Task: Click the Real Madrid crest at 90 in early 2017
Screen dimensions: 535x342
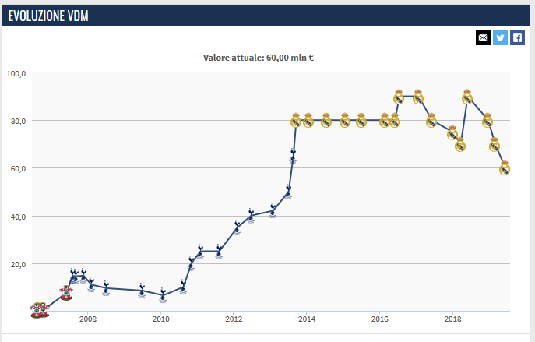Action: (418, 97)
